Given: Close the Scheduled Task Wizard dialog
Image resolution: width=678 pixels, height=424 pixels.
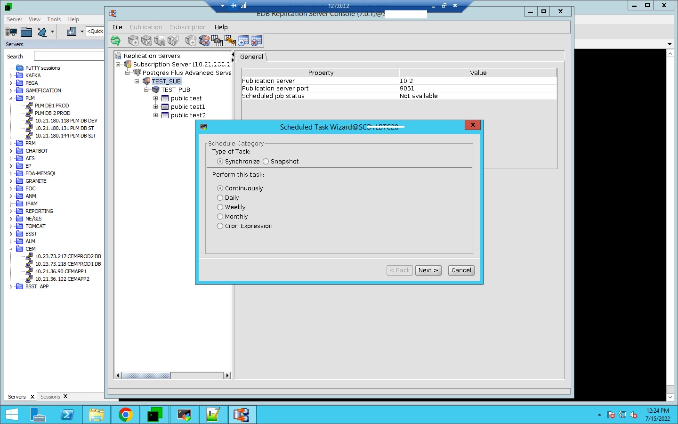Looking at the screenshot, I should tap(473, 125).
